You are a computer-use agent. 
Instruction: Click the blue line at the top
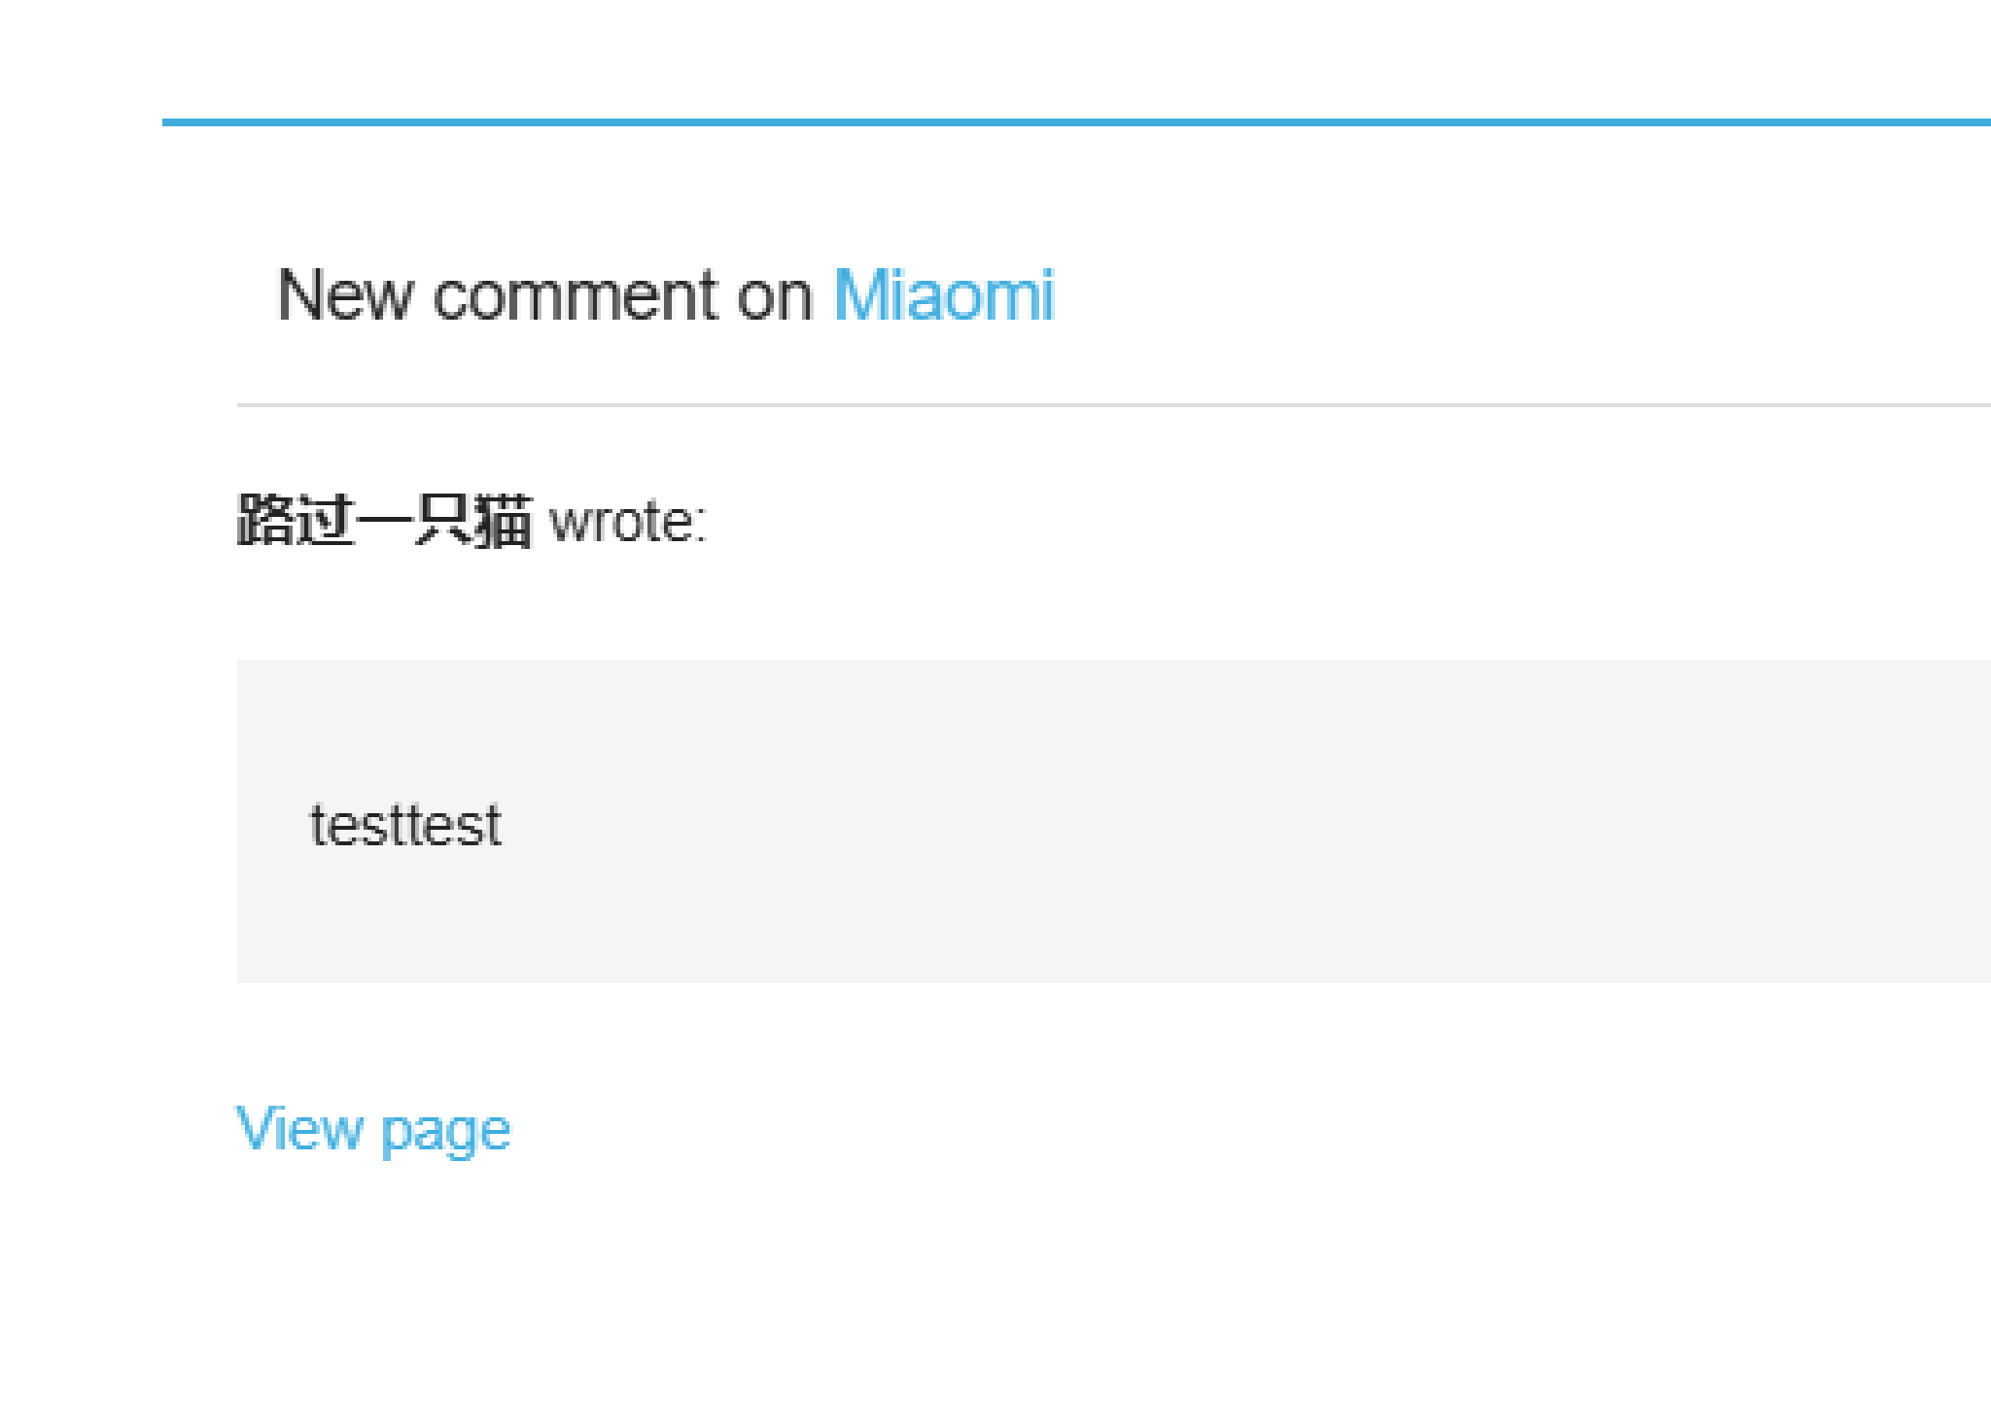pos(1069,122)
